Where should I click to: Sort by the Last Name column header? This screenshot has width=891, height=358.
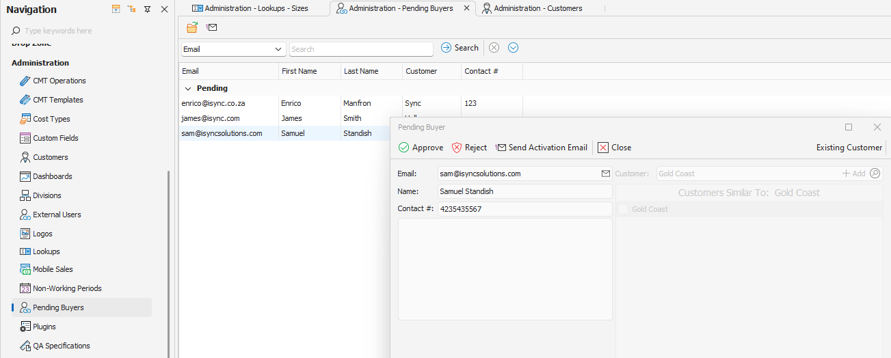click(x=371, y=71)
